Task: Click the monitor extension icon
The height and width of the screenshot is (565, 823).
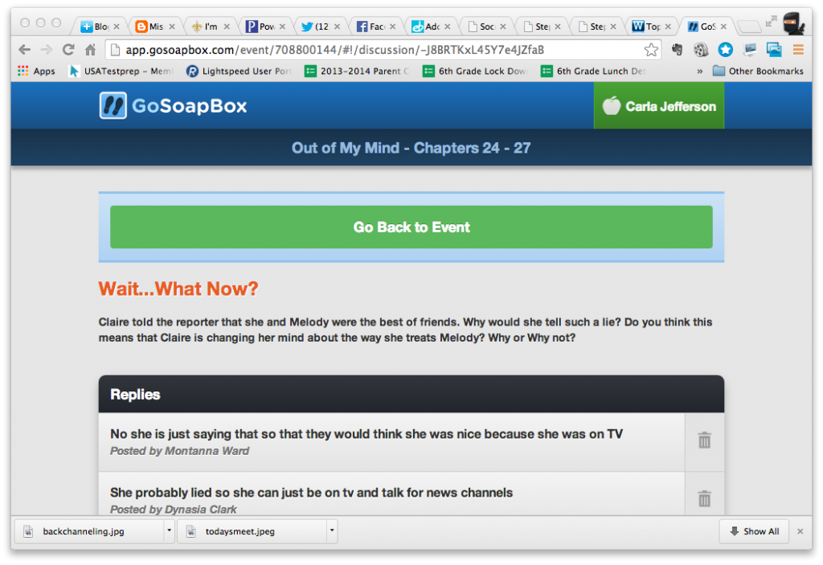Action: (x=750, y=50)
